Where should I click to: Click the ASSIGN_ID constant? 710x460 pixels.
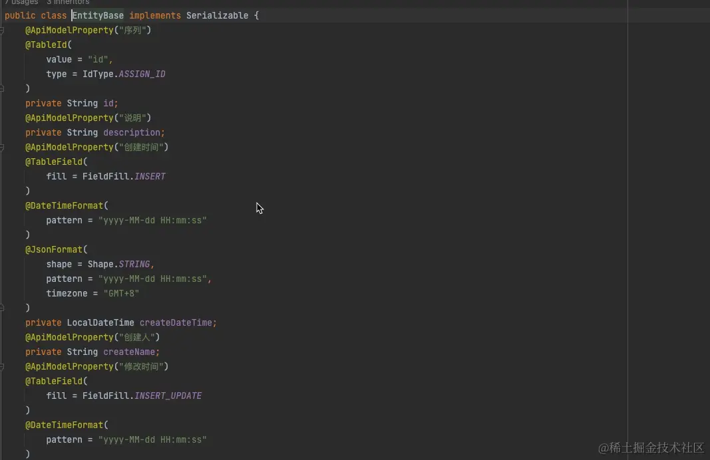[142, 74]
